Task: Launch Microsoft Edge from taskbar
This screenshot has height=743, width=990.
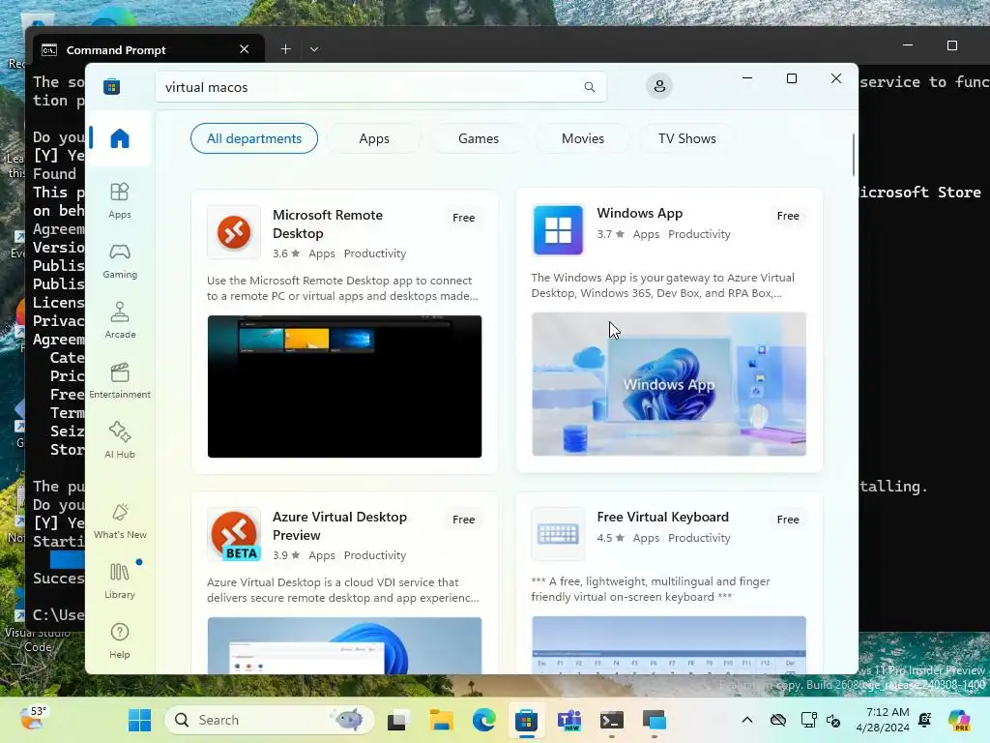Action: (x=483, y=720)
